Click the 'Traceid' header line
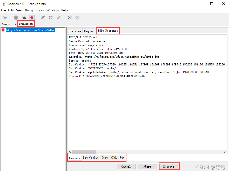 (x=107, y=76)
